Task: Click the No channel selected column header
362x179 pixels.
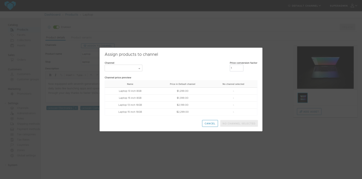Action: tap(233, 84)
